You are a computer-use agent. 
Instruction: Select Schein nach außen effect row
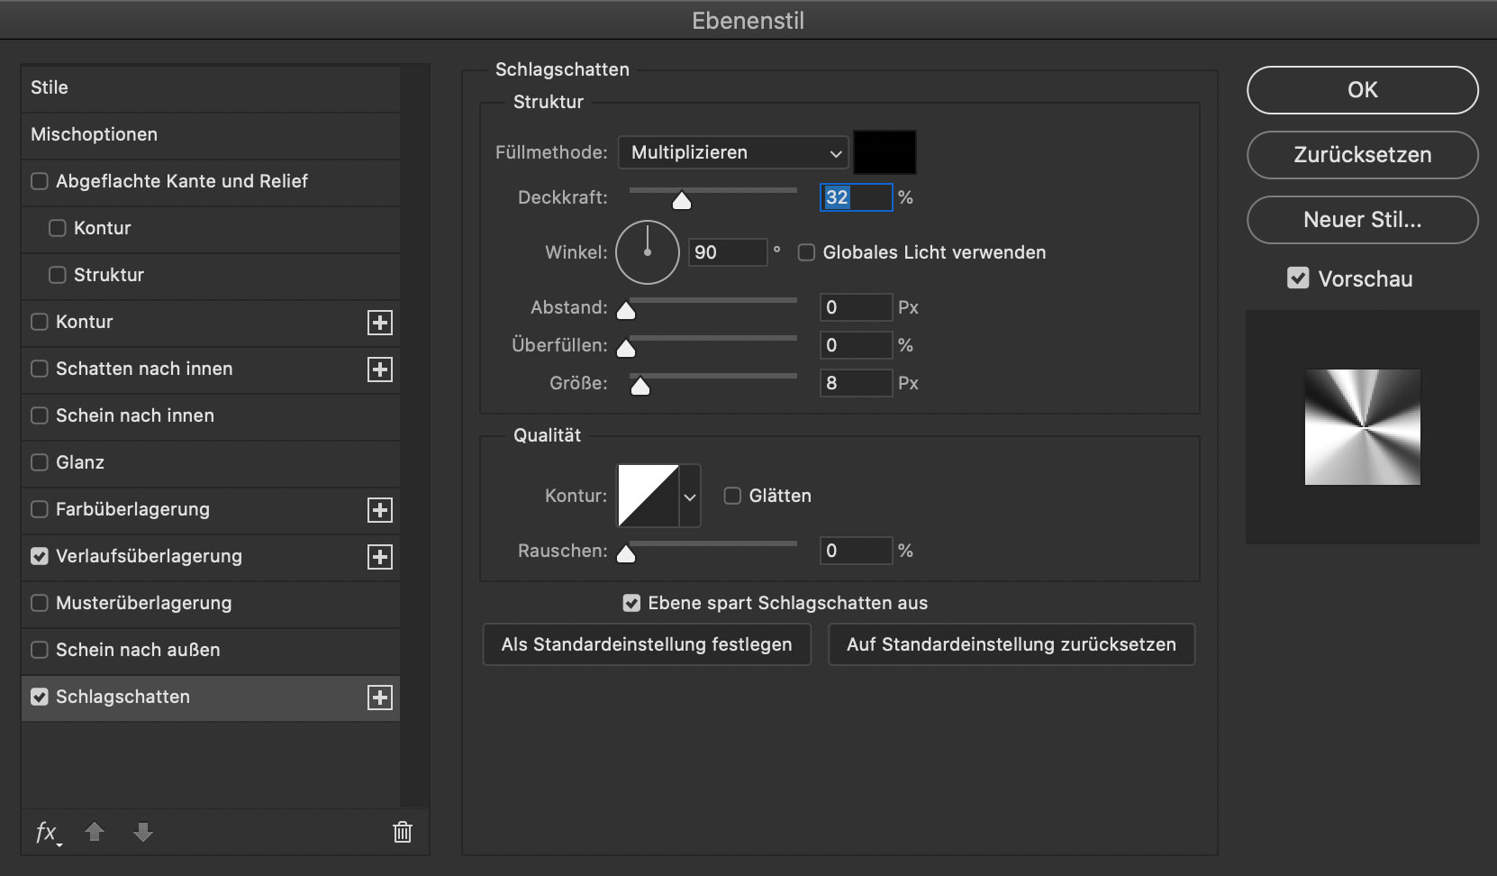point(211,650)
